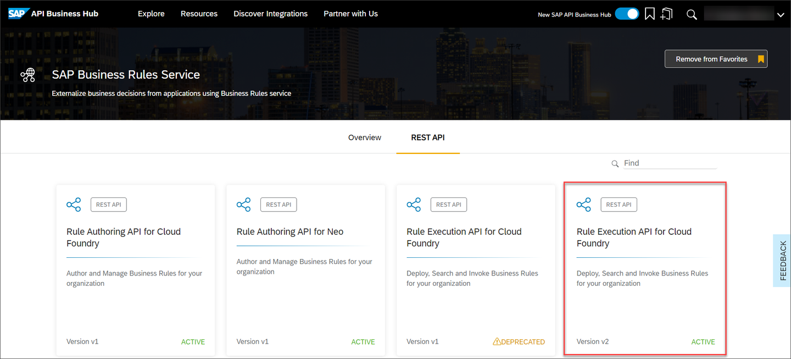Click the DEPRECATED status label
This screenshot has width=791, height=359.
[523, 342]
